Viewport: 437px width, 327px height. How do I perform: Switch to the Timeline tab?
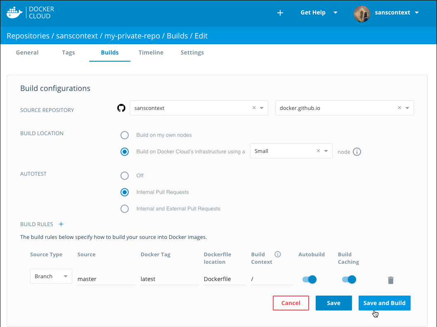click(x=151, y=53)
